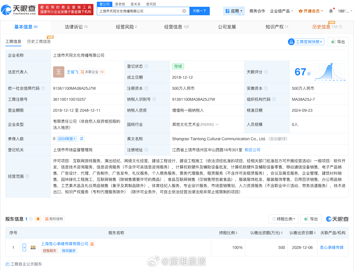The image size is (354, 270).
Task: Click the 天眼查 logo in the top left
Action: tap(19, 10)
